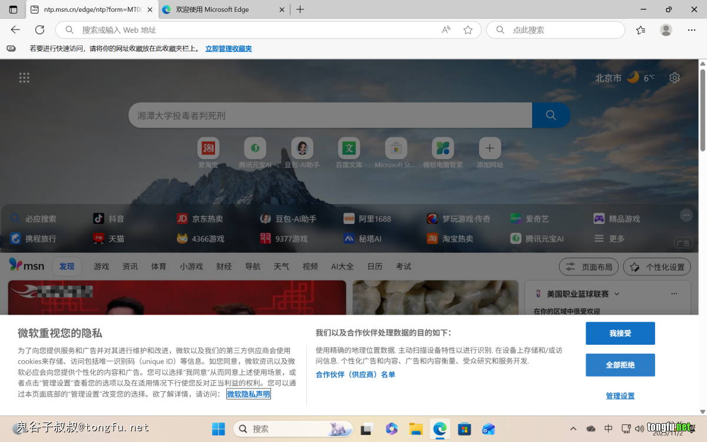707x442 pixels.
Task: Expand the 美国职业篮球联赛 dropdown chevron
Action: coord(617,293)
